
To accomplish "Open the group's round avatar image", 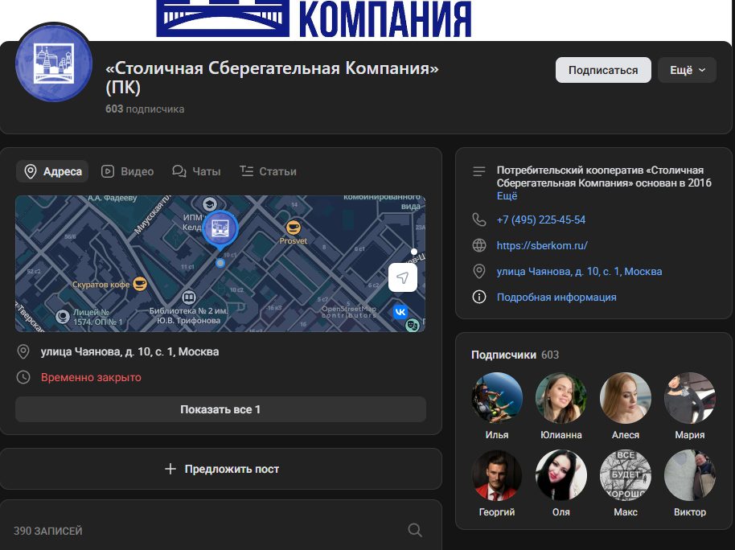I will pos(54,64).
